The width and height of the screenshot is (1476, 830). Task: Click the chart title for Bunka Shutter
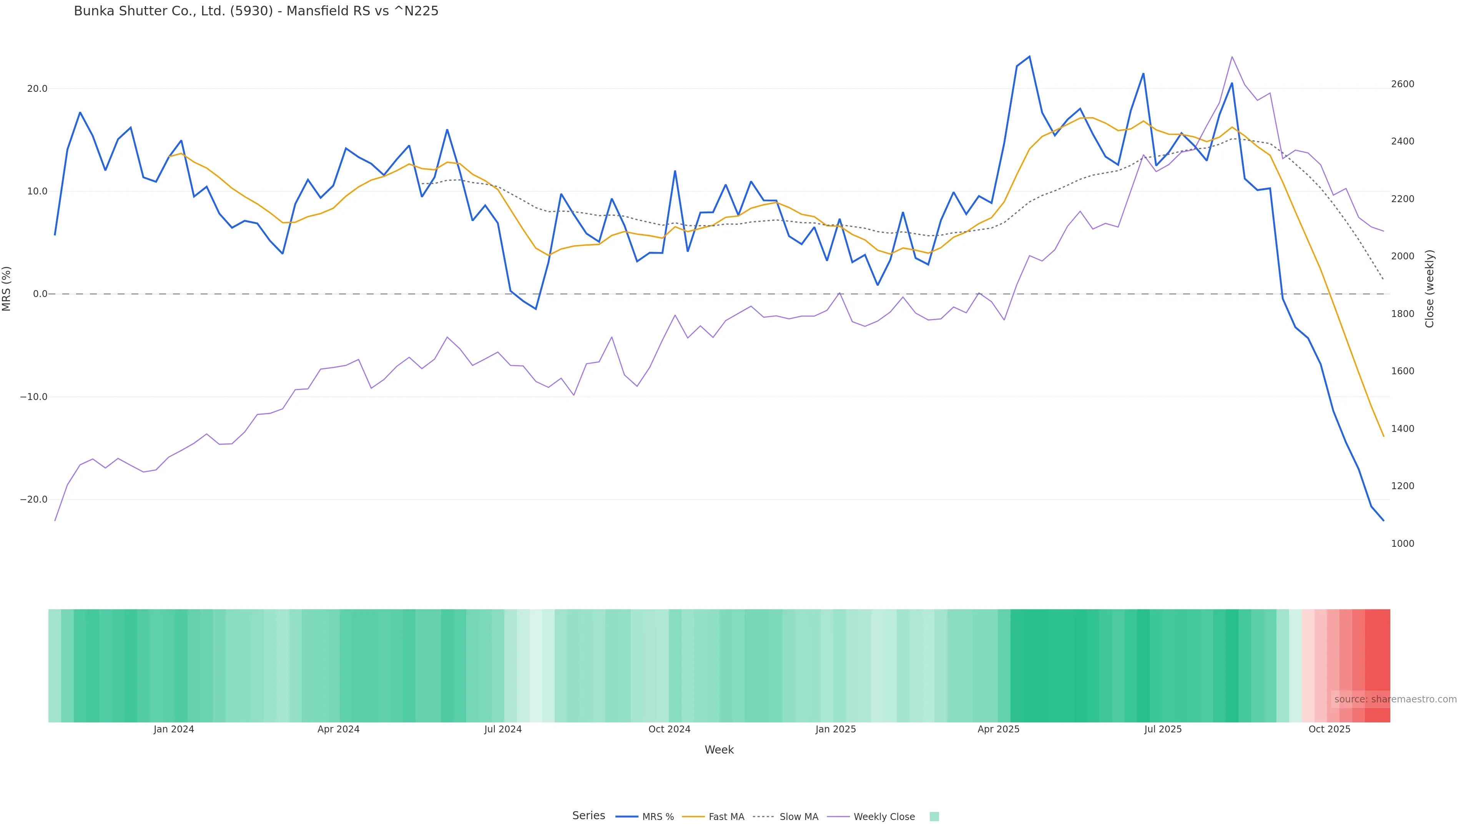(x=256, y=11)
